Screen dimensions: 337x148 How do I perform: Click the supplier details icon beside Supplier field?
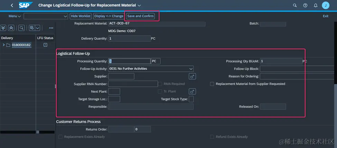tap(192, 76)
